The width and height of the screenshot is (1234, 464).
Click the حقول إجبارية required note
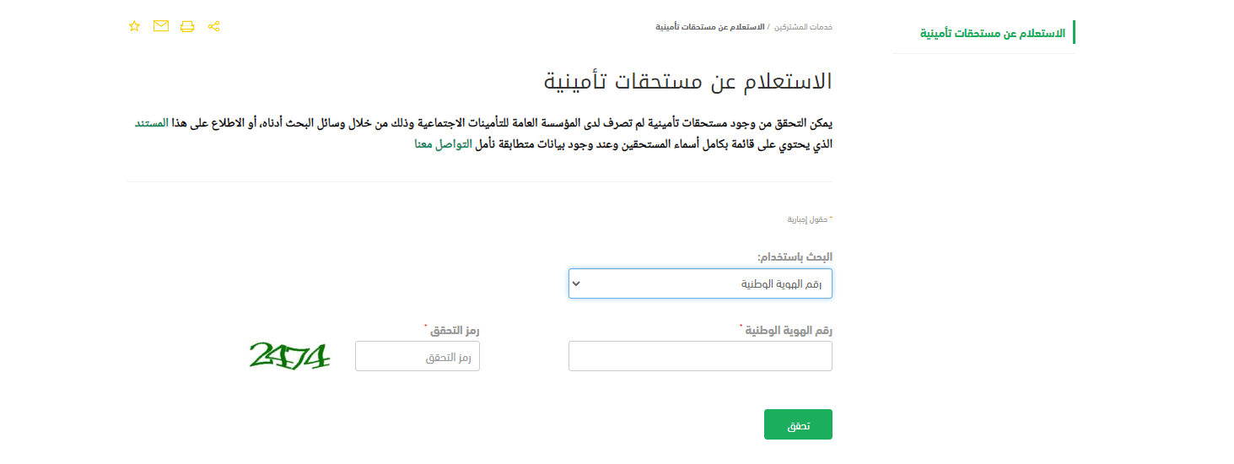point(809,219)
